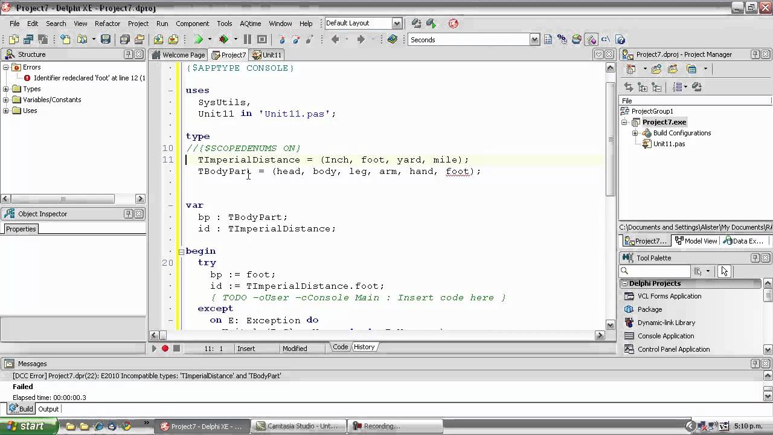Screen dimensions: 773x435
Task: Pin the Tool Palette panel
Action: pyautogui.click(x=755, y=258)
